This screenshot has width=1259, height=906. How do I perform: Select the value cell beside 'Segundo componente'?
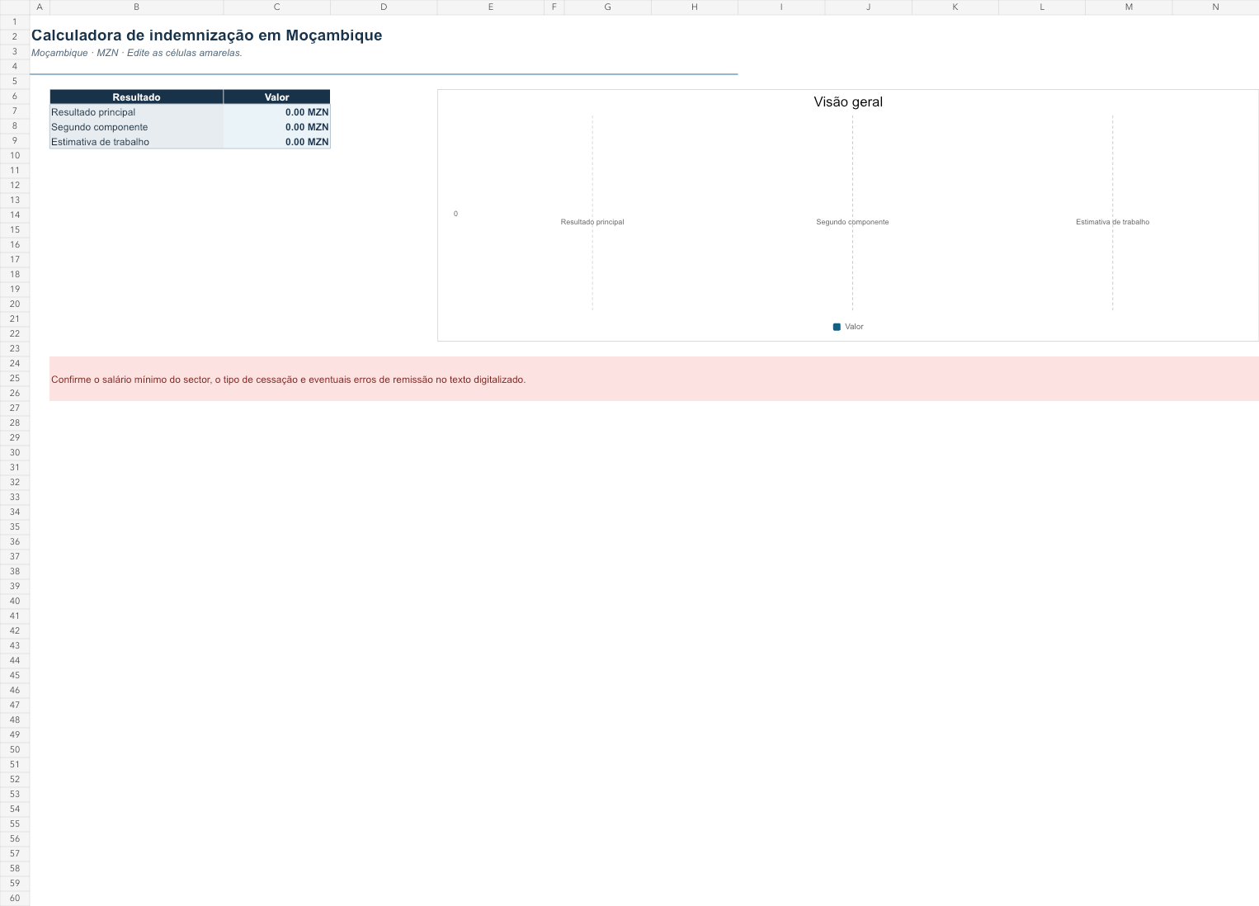point(276,127)
